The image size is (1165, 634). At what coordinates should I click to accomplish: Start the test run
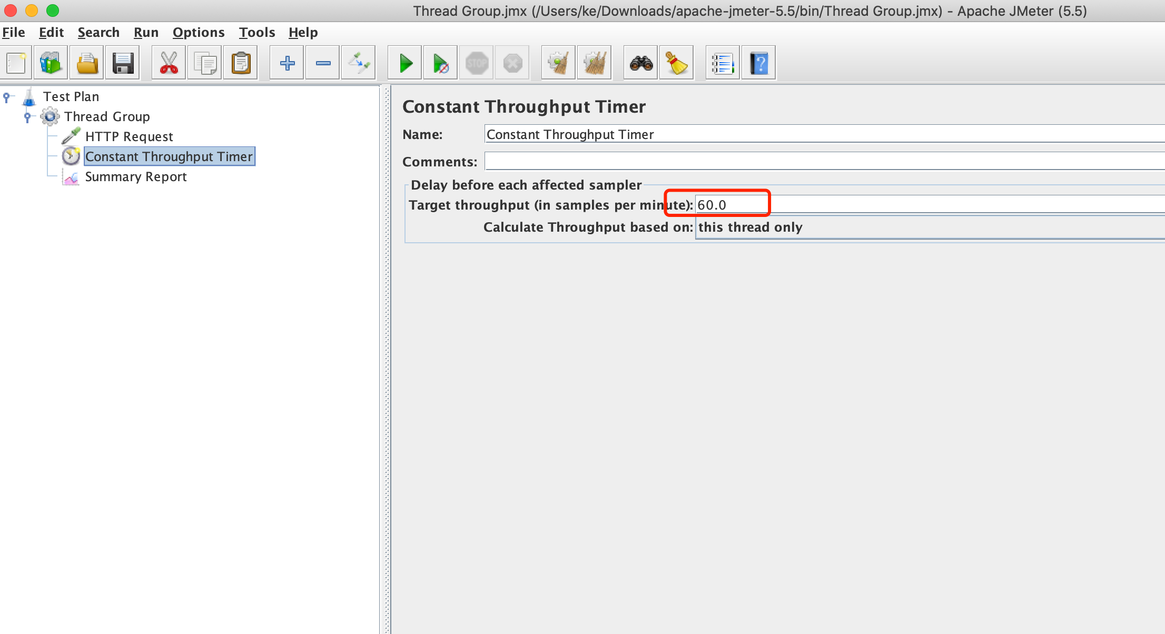click(x=404, y=62)
